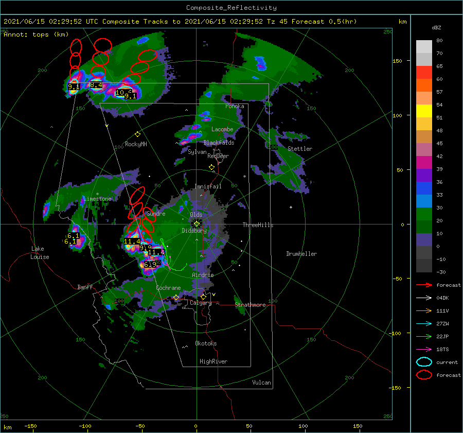Click the 8.4 storm top label
This screenshot has width=463, height=433.
click(x=96, y=85)
